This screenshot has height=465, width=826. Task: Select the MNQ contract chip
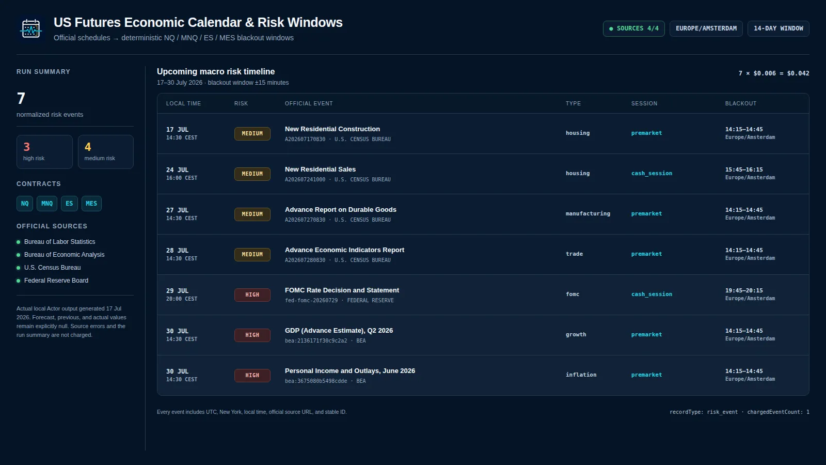[47, 204]
